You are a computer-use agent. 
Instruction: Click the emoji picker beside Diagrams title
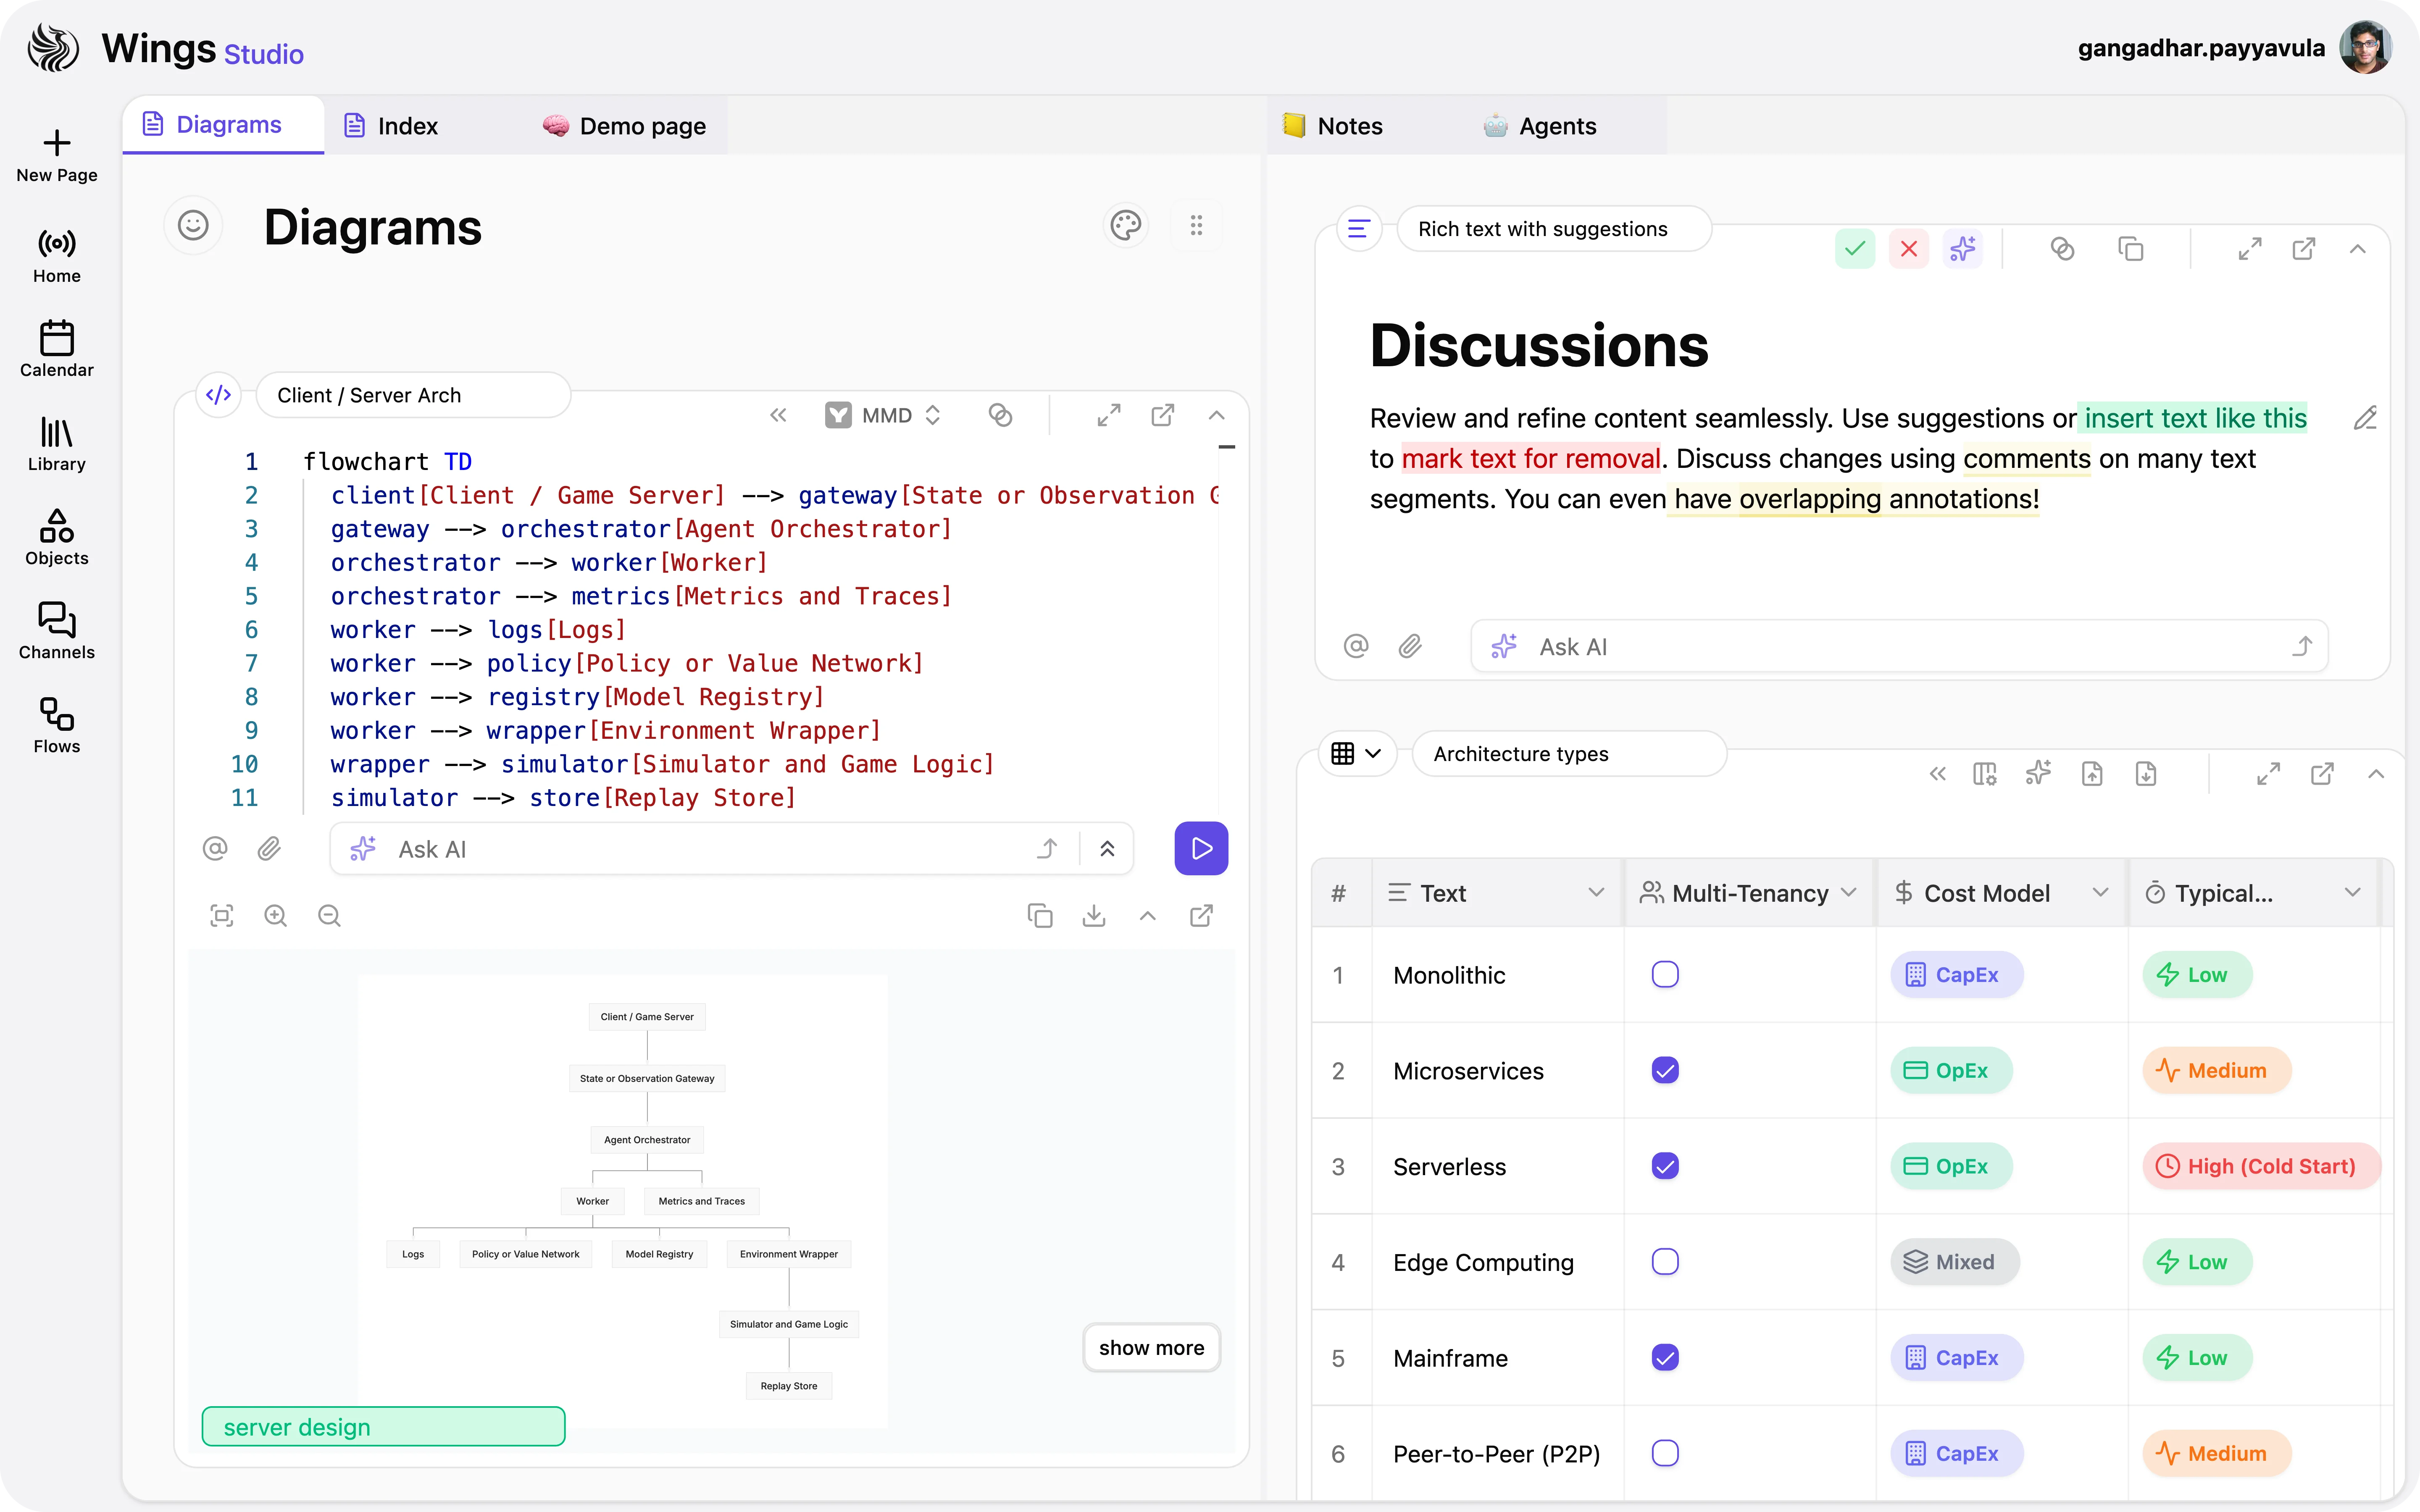(193, 225)
